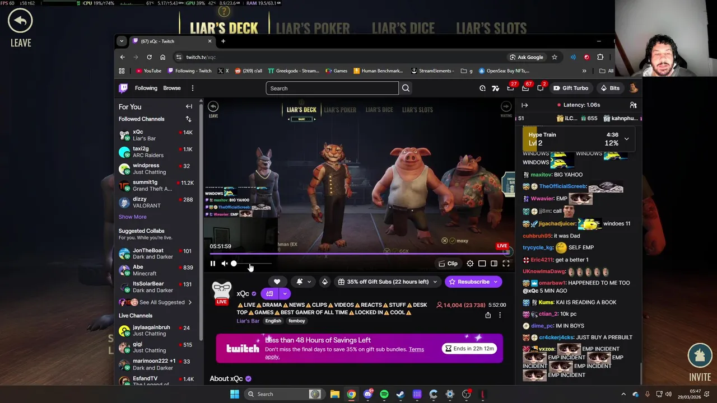Show hidden system tray icons
The height and width of the screenshot is (403, 717).
coord(623,394)
